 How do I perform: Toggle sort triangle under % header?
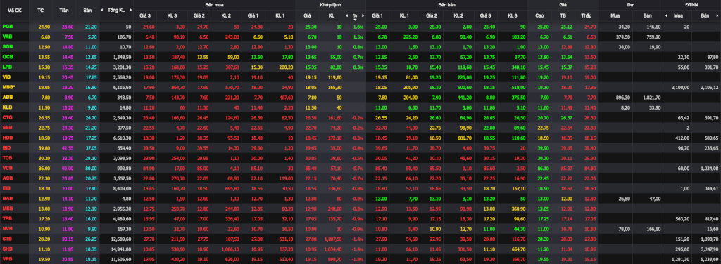(355, 19)
